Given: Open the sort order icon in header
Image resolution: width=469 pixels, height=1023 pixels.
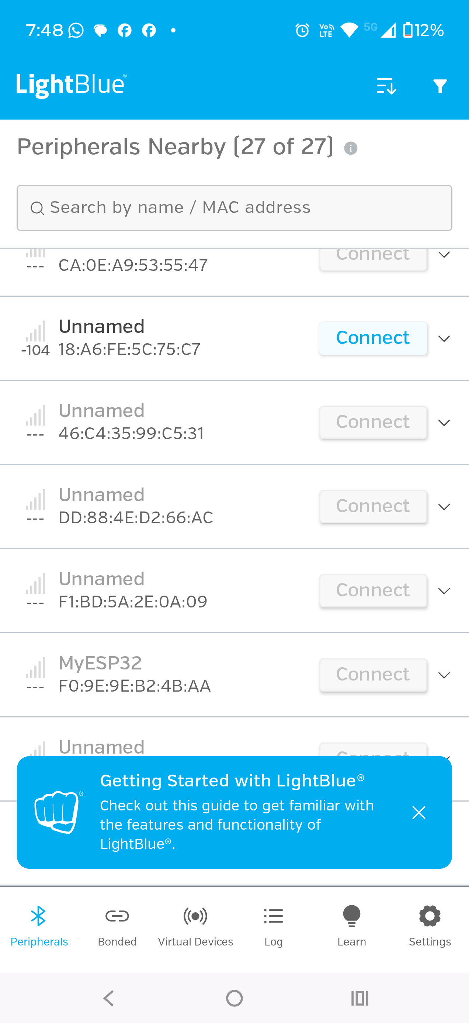Looking at the screenshot, I should pos(386,86).
